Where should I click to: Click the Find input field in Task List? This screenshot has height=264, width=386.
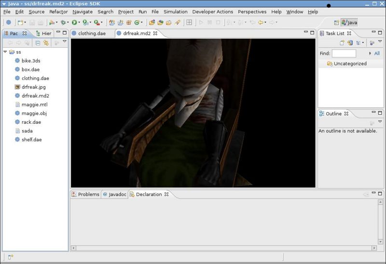coord(344,53)
